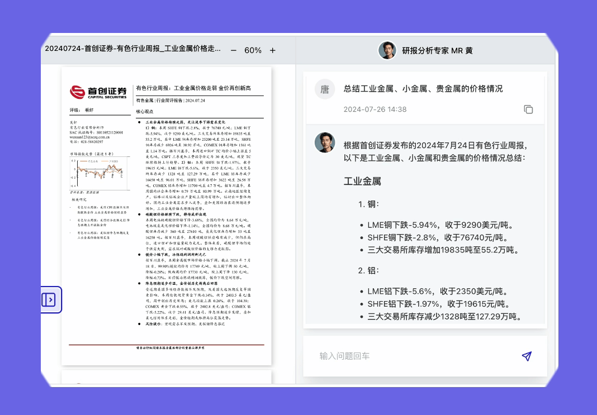597x415 pixels.
Task: Send the message with paper plane icon
Action: click(527, 356)
